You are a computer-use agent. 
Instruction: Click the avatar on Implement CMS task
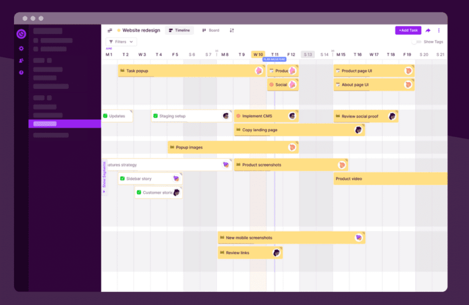point(292,116)
